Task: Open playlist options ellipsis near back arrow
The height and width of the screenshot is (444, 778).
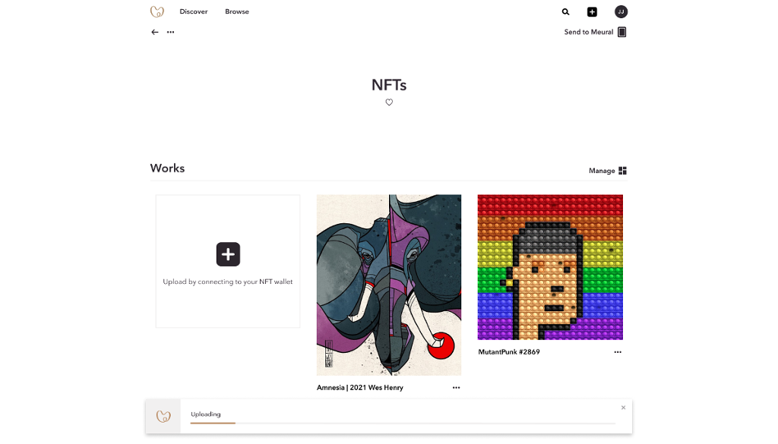Action: click(x=171, y=32)
